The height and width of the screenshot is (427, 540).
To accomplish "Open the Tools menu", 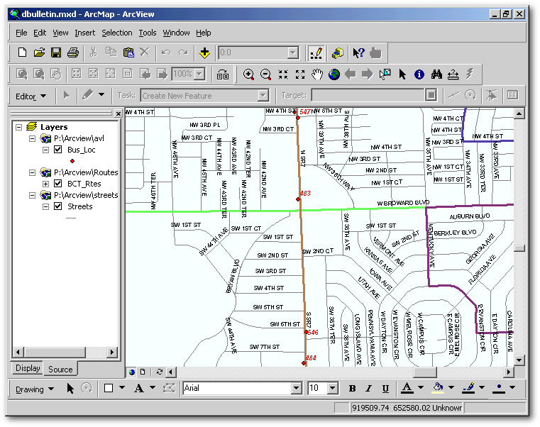I will [x=148, y=33].
